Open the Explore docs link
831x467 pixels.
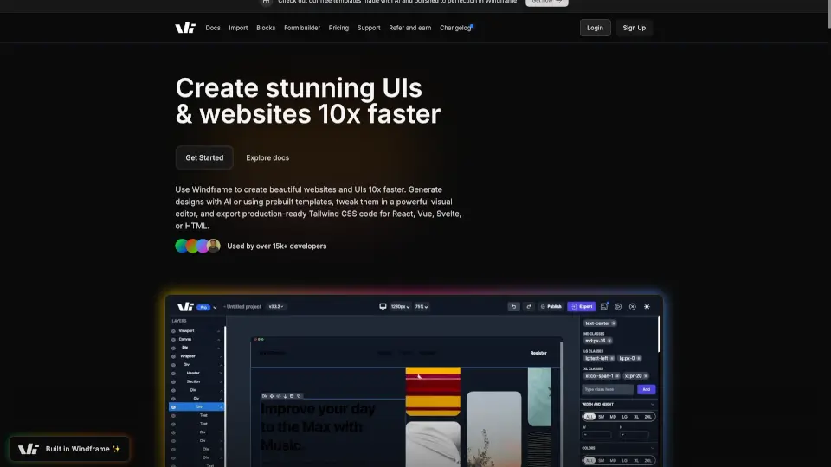267,157
